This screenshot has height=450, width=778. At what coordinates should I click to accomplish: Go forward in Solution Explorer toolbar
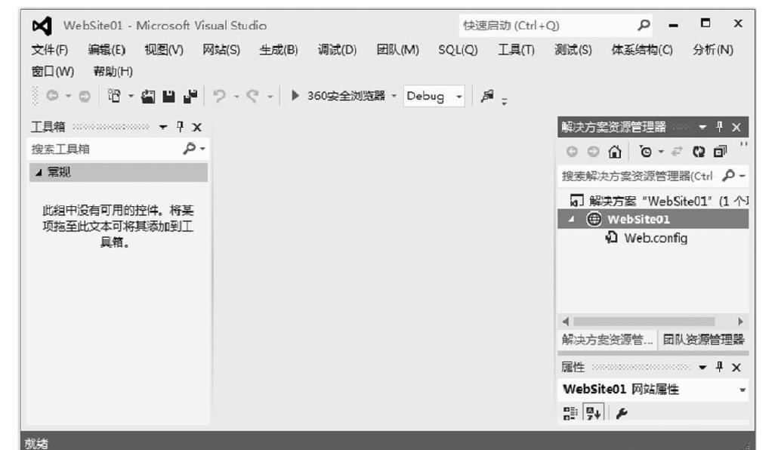tap(593, 151)
